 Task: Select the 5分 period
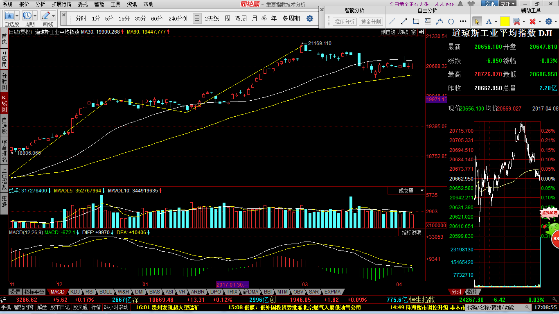[109, 18]
